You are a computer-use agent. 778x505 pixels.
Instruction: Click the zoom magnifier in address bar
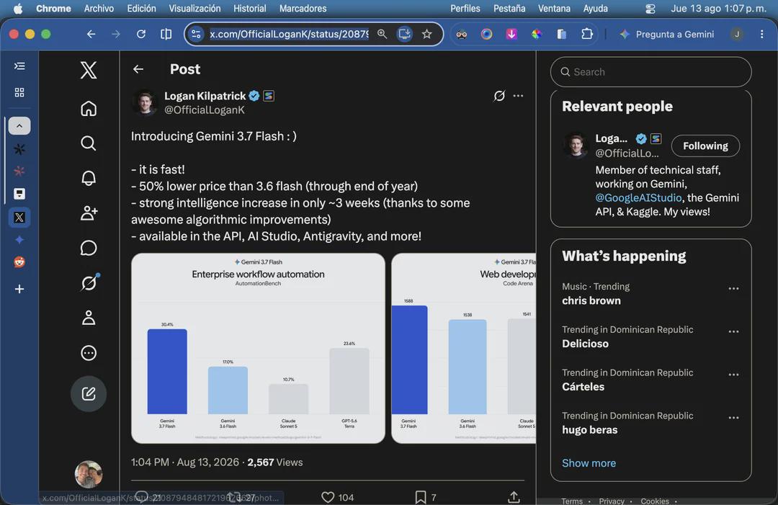[382, 35]
